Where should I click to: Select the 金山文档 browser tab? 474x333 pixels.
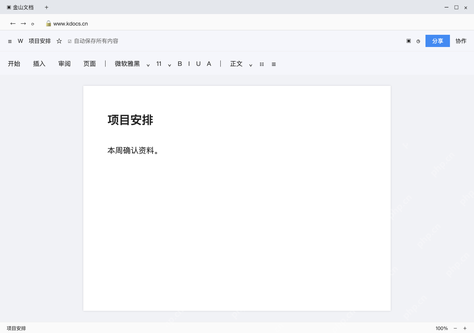[20, 7]
